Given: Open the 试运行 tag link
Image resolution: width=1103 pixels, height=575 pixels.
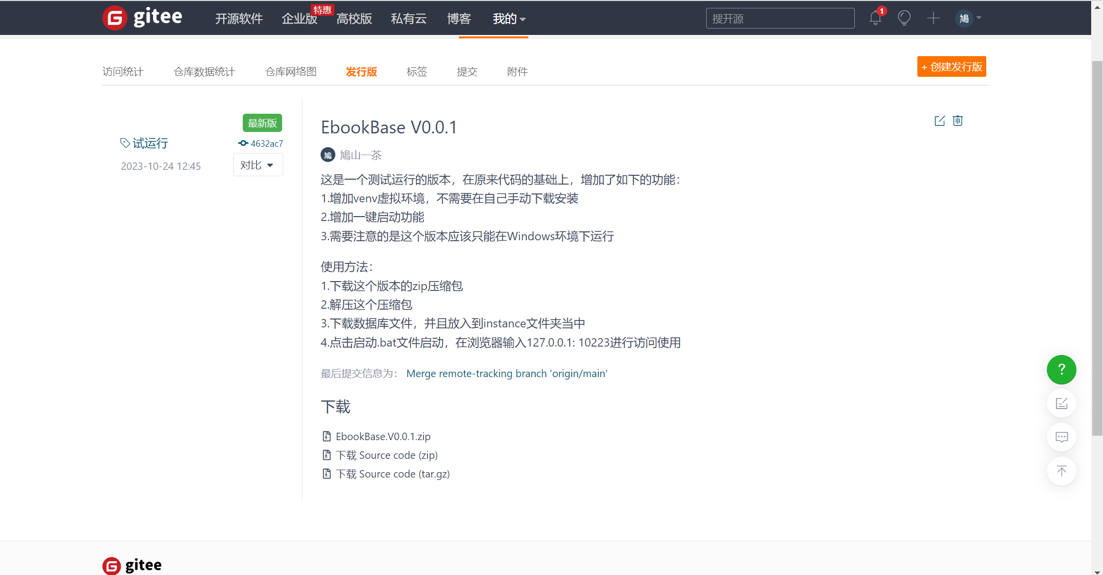Looking at the screenshot, I should pyautogui.click(x=150, y=143).
